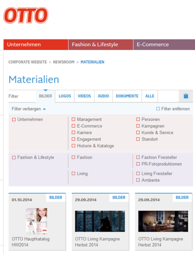The image size is (195, 254).
Task: Switch to the Logos filter tab
Action: (x=65, y=96)
